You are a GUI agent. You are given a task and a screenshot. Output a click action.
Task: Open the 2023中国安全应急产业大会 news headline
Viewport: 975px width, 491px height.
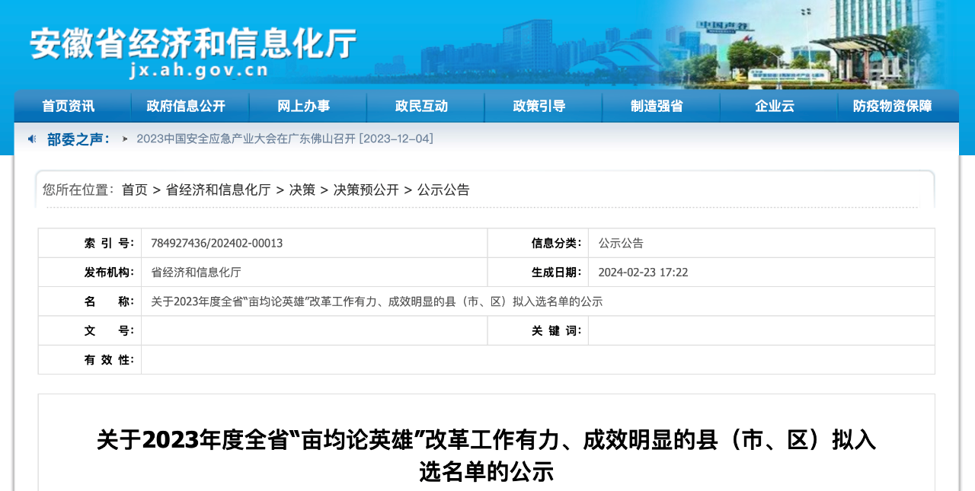(285, 139)
